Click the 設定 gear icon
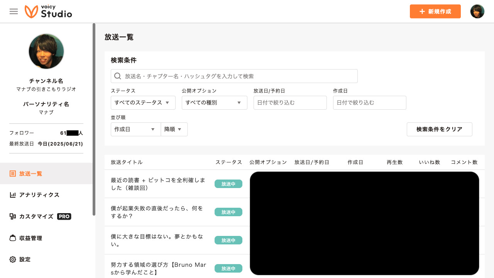The image size is (494, 278). coord(13,259)
